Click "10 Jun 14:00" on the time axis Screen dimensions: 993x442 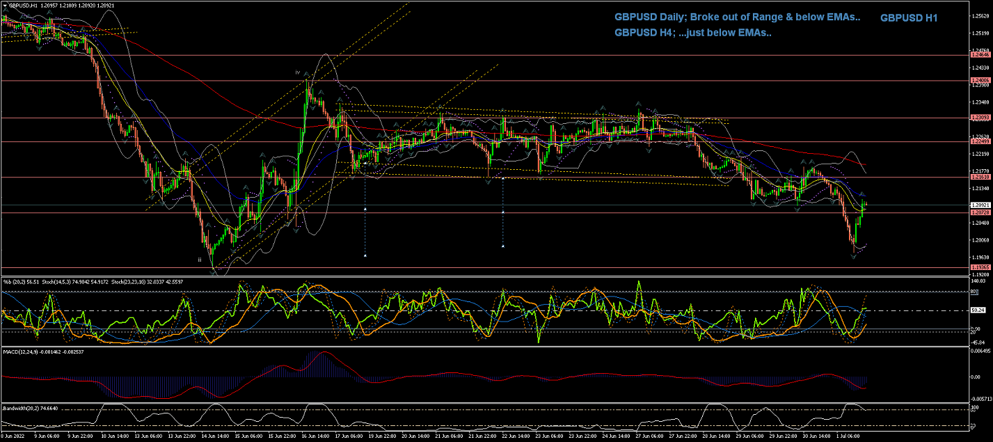(116, 436)
